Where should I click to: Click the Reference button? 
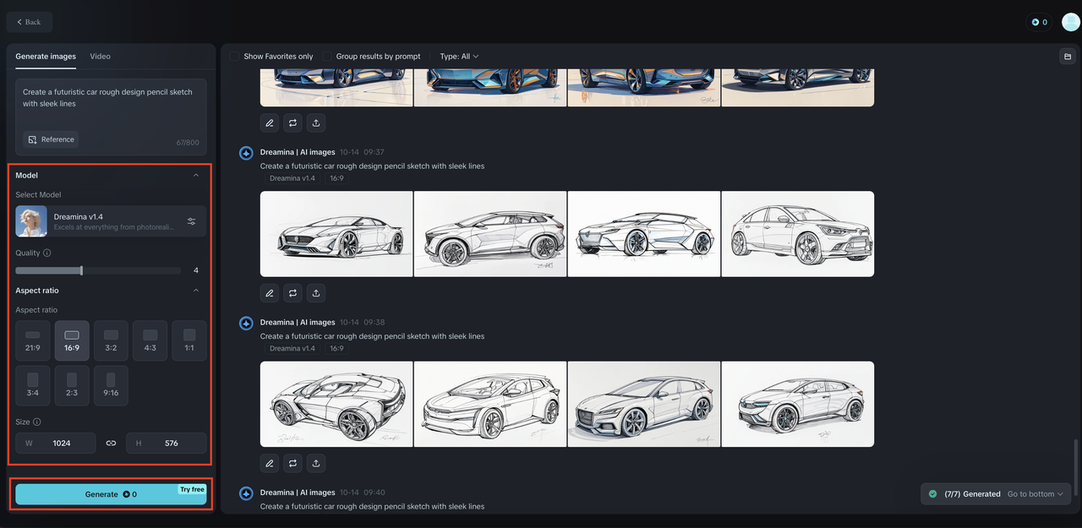tap(51, 139)
